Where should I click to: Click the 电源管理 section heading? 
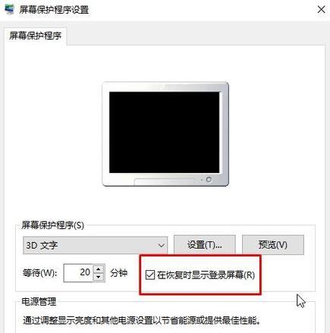[39, 301]
